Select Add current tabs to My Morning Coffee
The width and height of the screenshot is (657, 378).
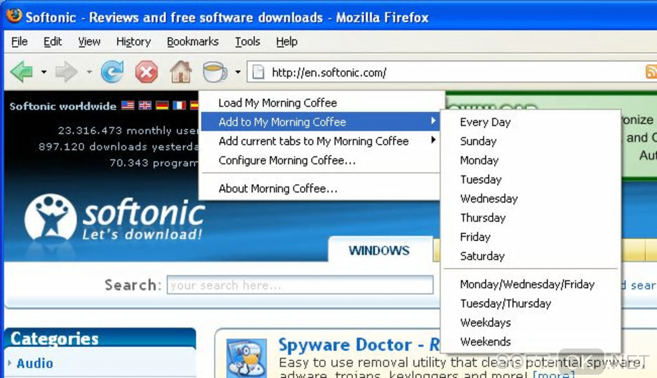point(321,141)
